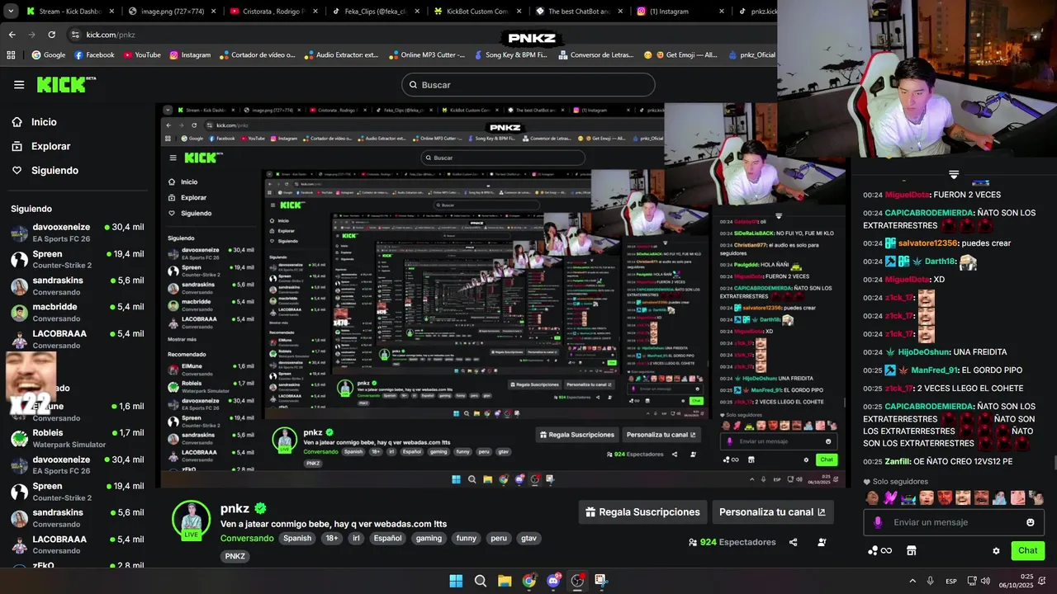Open Siguiendo in the sidebar navigation
The image size is (1057, 594).
[x=55, y=171]
